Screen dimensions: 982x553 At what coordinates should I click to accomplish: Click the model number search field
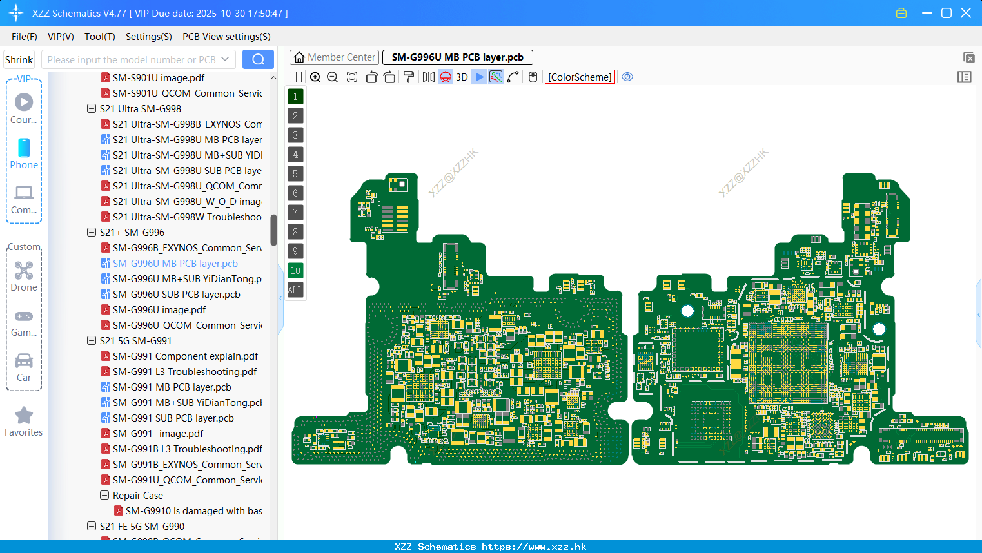(132, 59)
